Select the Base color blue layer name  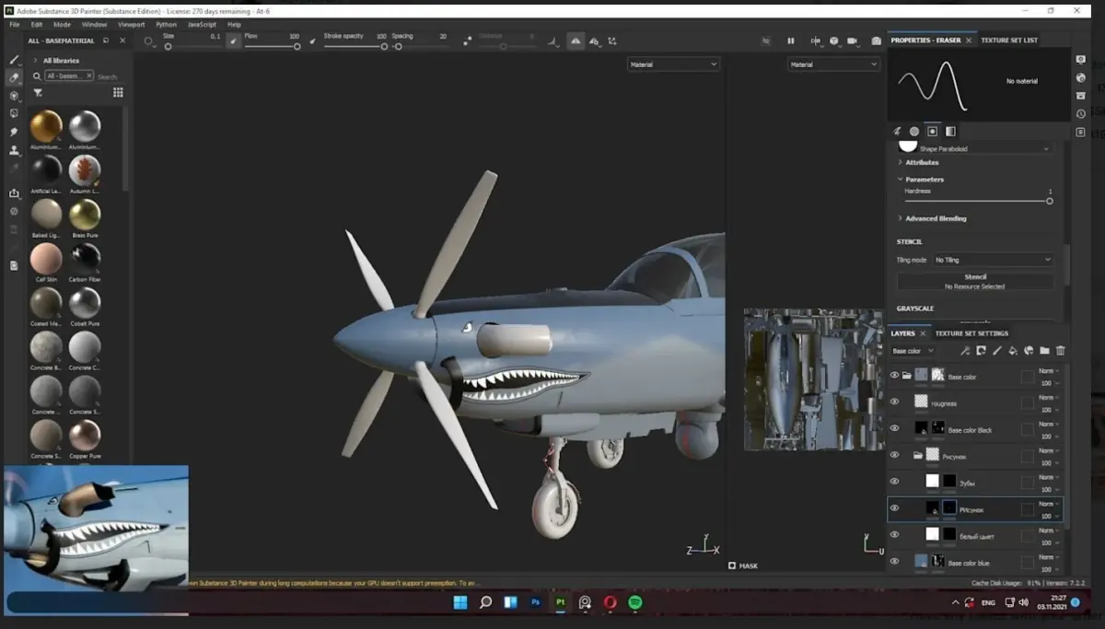(x=969, y=563)
